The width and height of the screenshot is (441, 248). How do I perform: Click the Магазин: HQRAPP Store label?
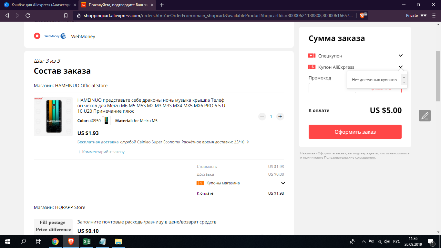coord(60,207)
